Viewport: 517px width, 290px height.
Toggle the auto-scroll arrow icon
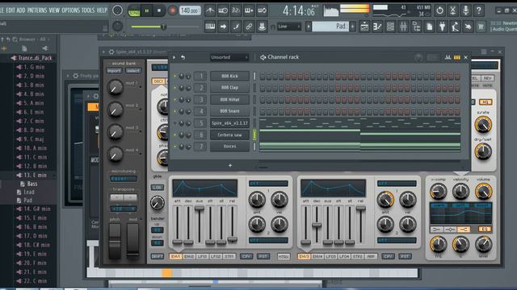pos(223,27)
